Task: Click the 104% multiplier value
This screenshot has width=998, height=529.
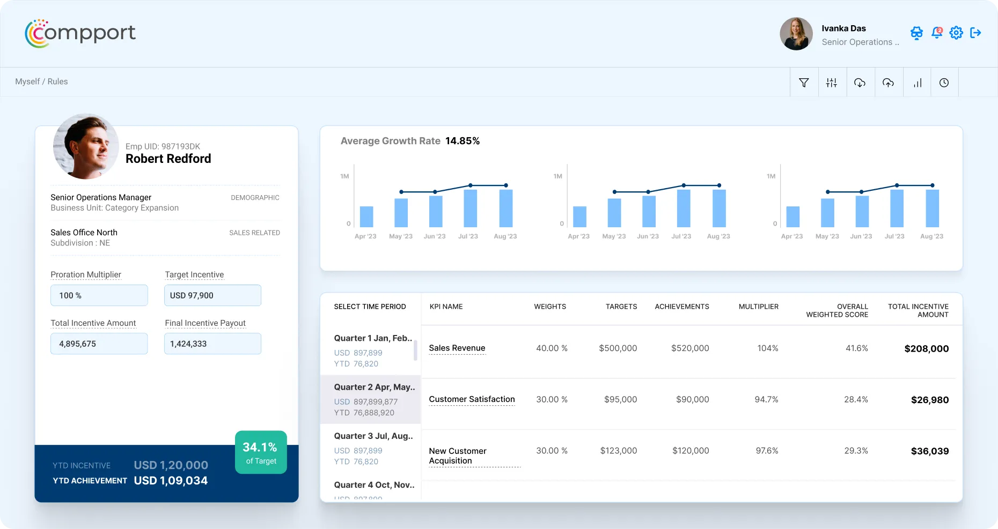Action: [x=767, y=348]
